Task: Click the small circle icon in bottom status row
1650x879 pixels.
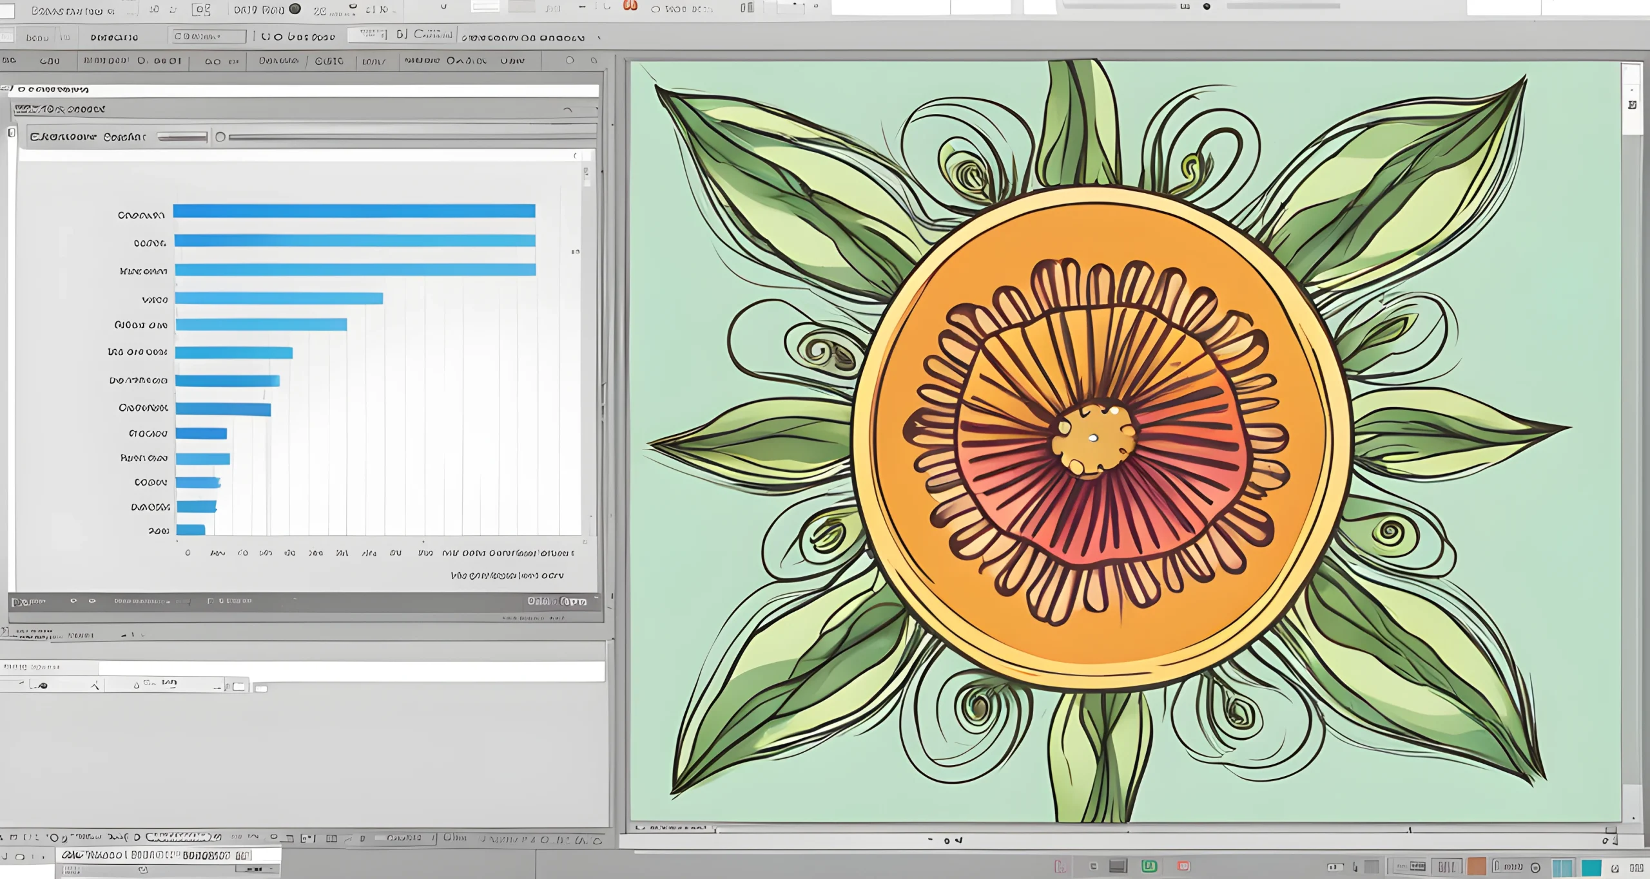Action: pyautogui.click(x=273, y=837)
